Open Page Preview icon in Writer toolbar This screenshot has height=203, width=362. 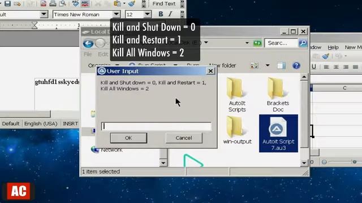tap(62, 3)
